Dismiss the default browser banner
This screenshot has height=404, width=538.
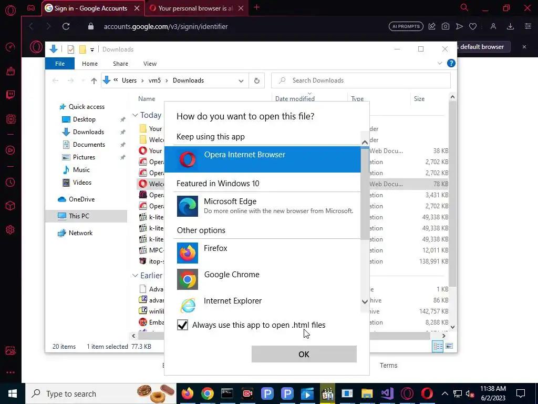pyautogui.click(x=524, y=47)
